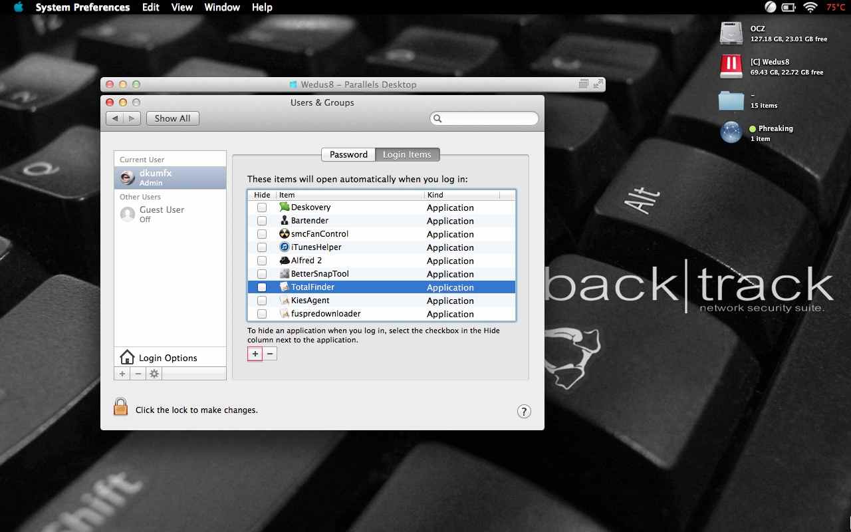Click the forward navigation arrow
This screenshot has width=851, height=532.
132,118
